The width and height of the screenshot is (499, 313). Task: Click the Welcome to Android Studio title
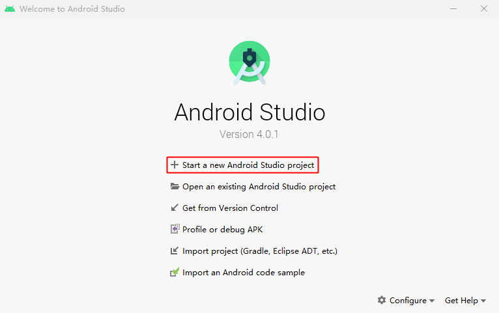tap(72, 9)
